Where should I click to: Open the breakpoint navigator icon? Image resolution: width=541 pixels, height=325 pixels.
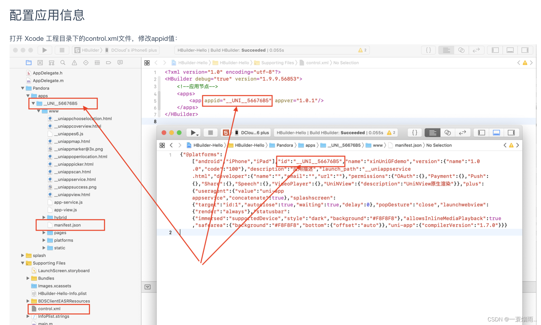109,63
